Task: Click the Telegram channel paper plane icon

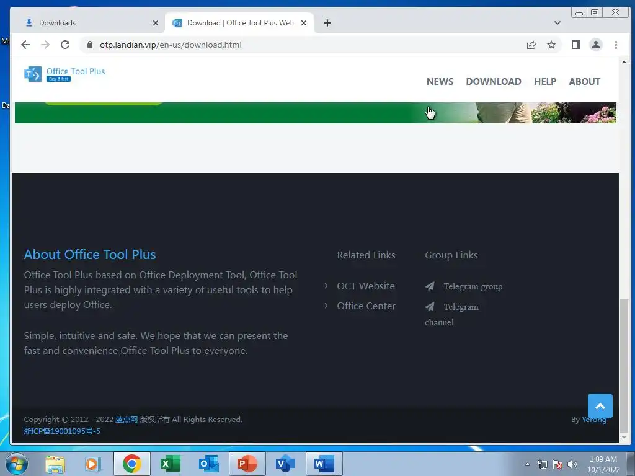Action: click(x=430, y=307)
